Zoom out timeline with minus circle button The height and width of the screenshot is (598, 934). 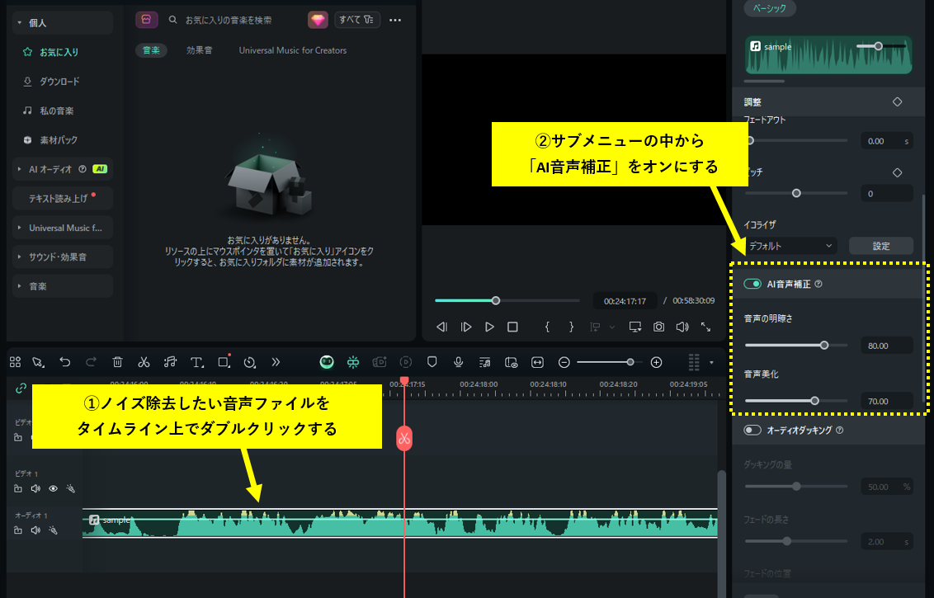(x=564, y=362)
